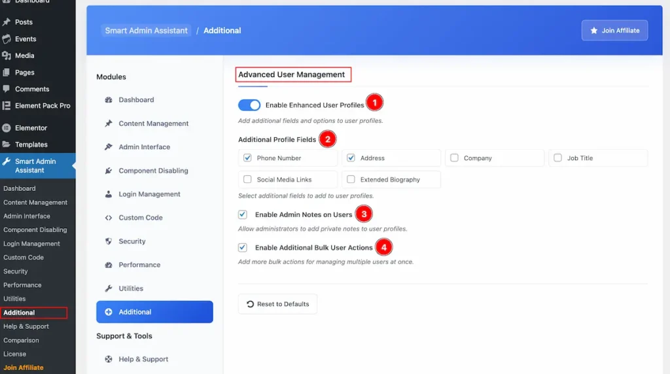Uncheck the Phone Number field checkbox

247,158
